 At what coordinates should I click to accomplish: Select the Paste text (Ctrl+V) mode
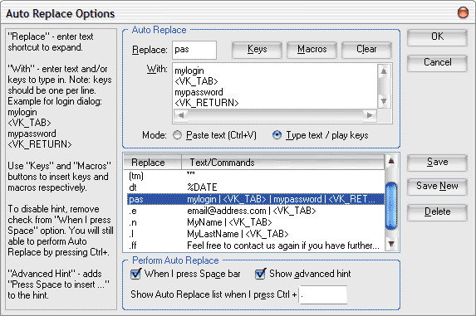177,135
